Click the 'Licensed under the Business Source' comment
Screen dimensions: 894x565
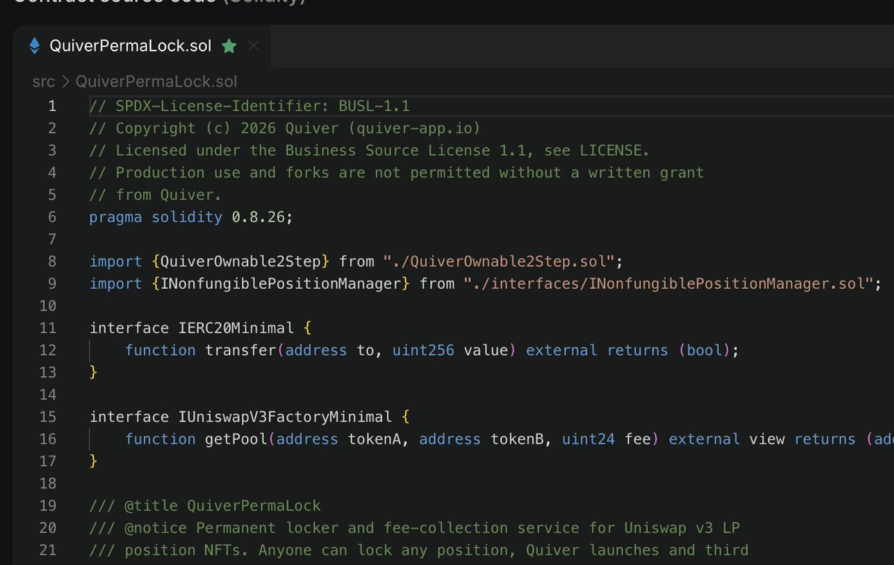(370, 150)
